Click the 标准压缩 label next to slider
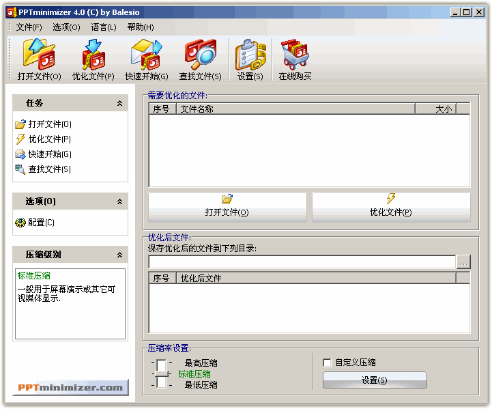 pos(194,374)
